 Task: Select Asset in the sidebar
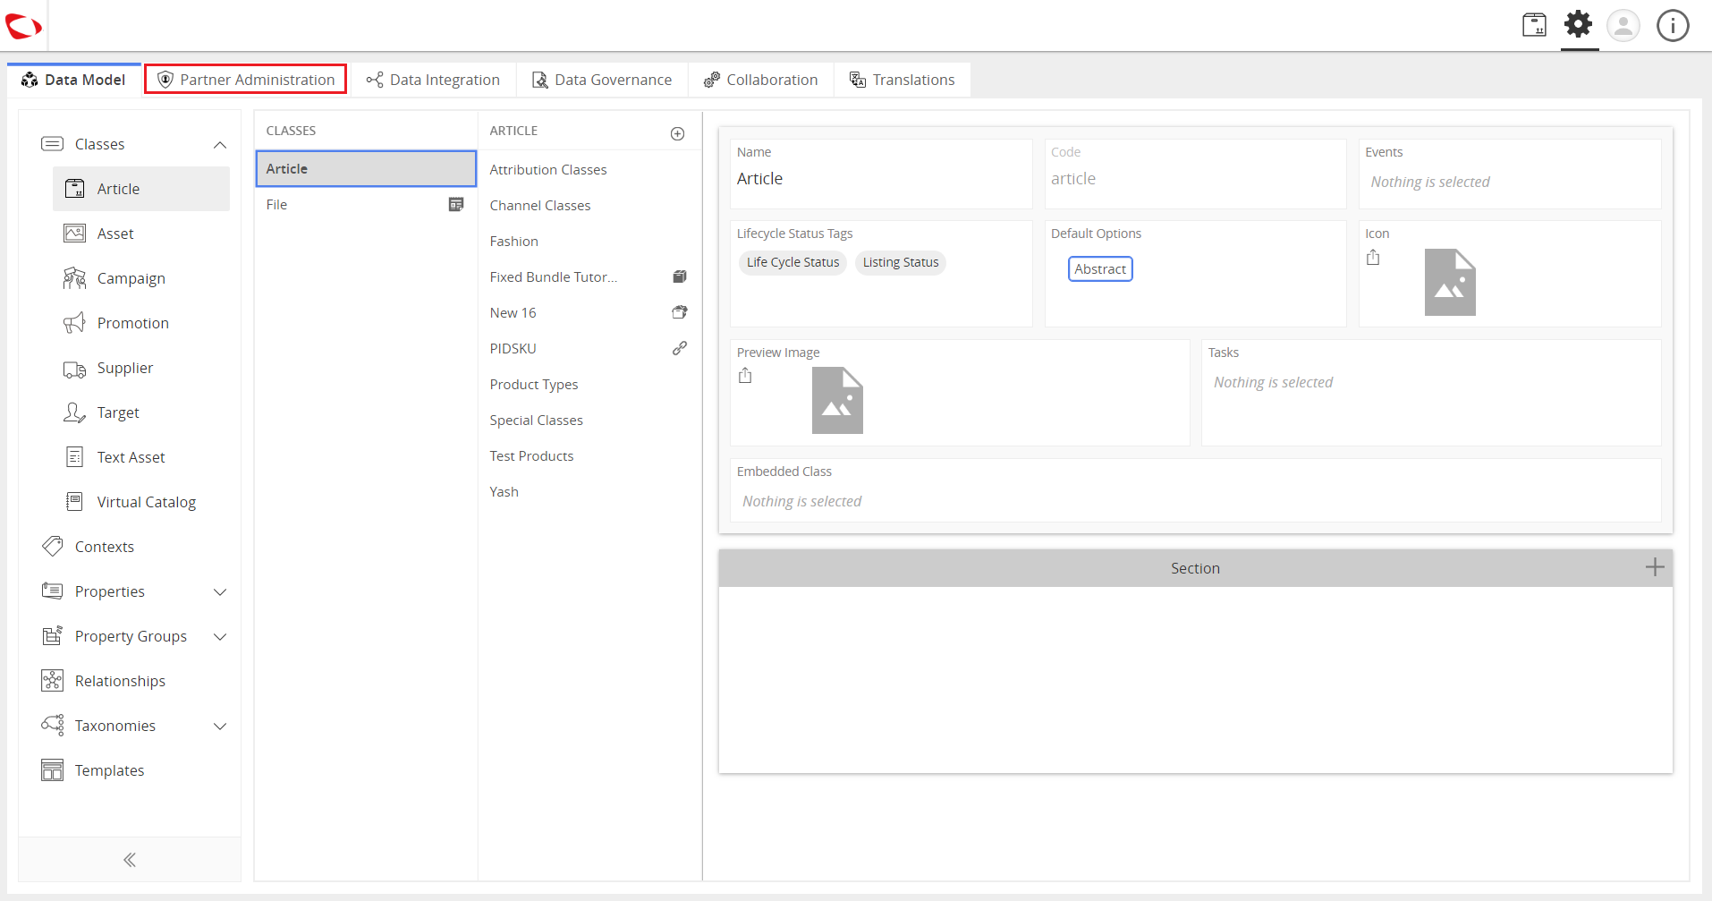point(141,234)
